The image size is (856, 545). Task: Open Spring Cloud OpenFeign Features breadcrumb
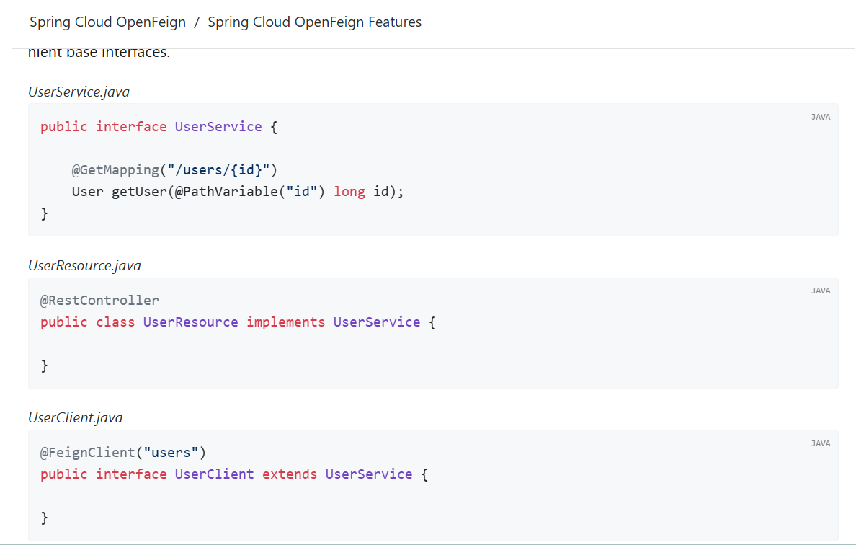(314, 22)
